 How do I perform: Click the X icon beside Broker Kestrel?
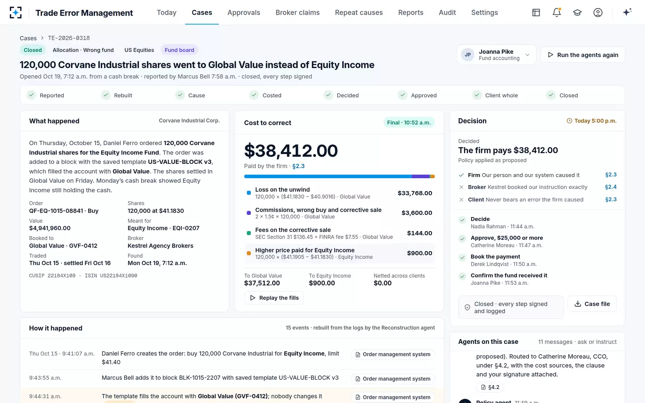[461, 187]
